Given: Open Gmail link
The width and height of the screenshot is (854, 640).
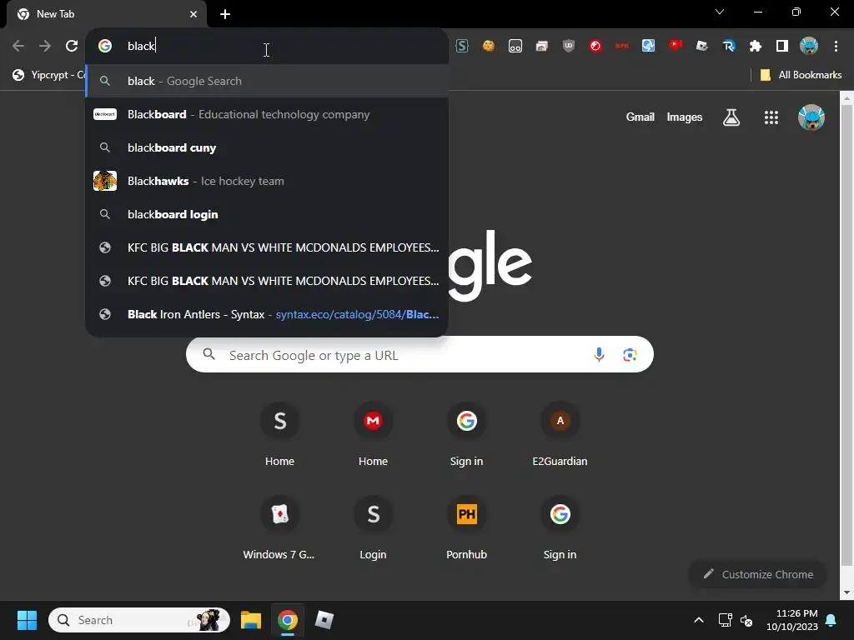Looking at the screenshot, I should tap(640, 117).
